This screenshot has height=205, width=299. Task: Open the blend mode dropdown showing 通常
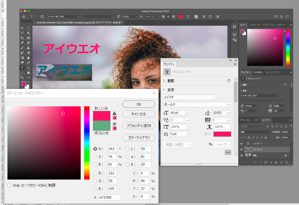coord(255,132)
